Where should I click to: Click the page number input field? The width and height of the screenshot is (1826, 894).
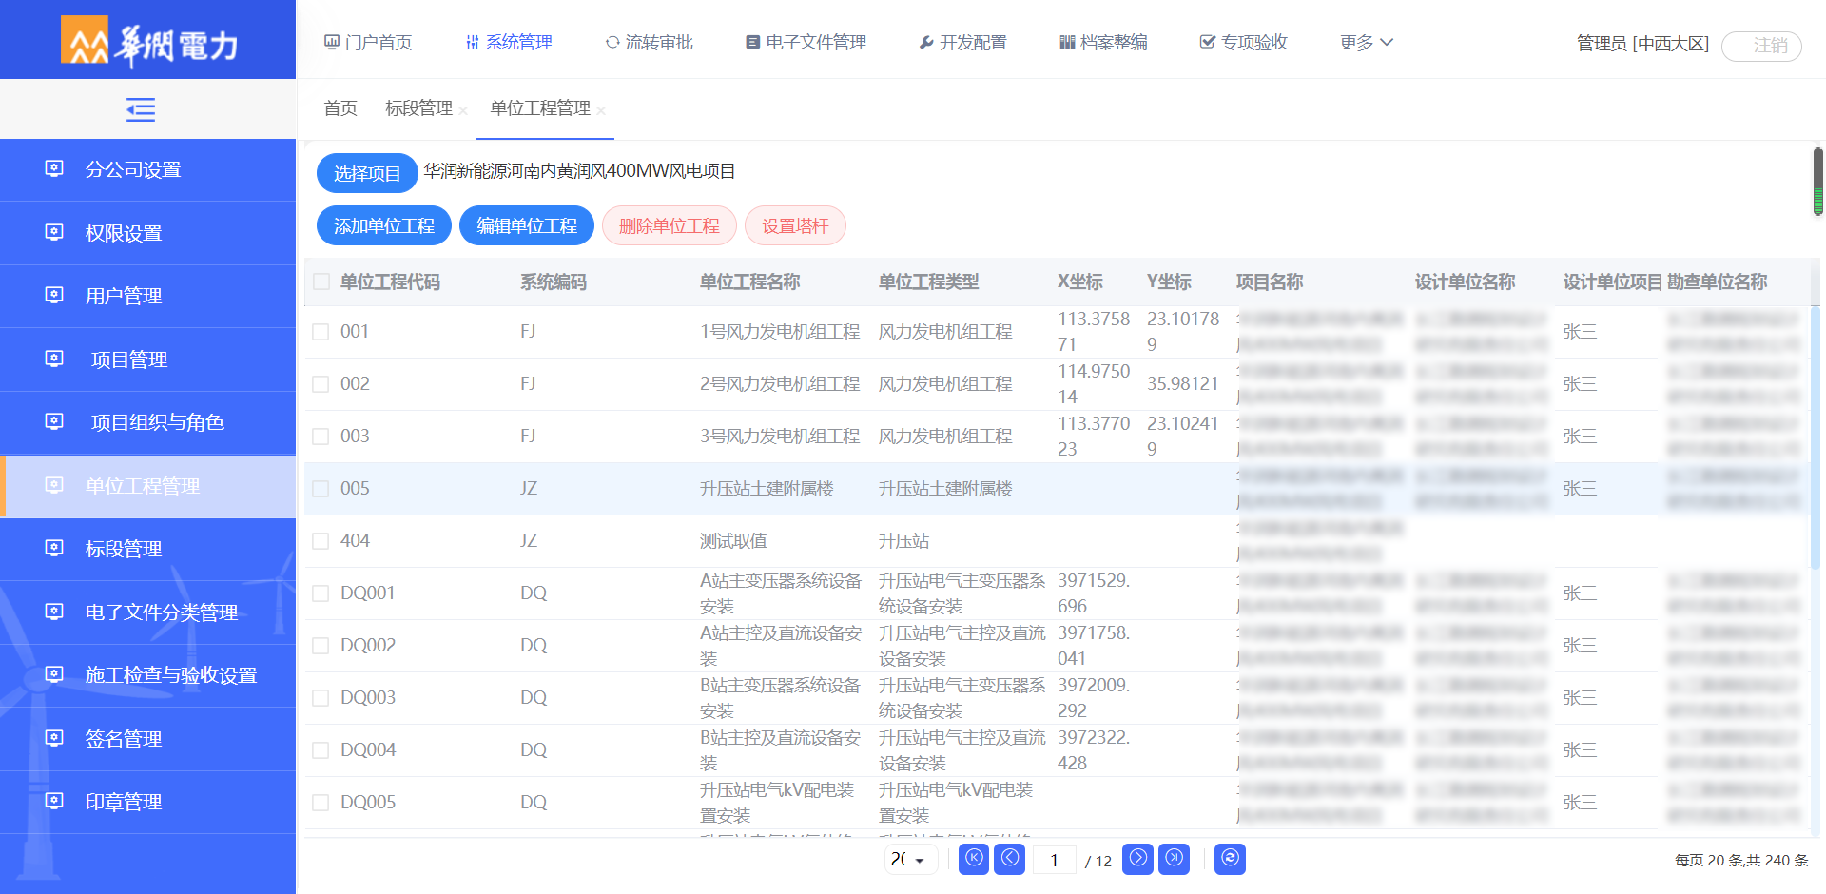click(1054, 861)
